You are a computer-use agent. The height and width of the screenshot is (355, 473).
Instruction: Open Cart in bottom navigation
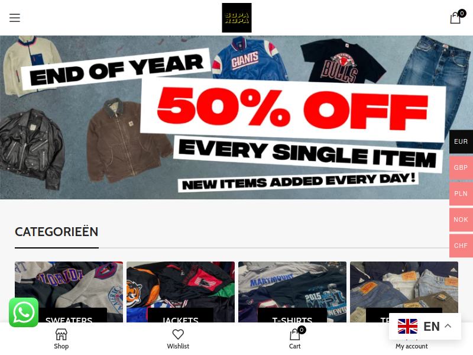coord(294,338)
